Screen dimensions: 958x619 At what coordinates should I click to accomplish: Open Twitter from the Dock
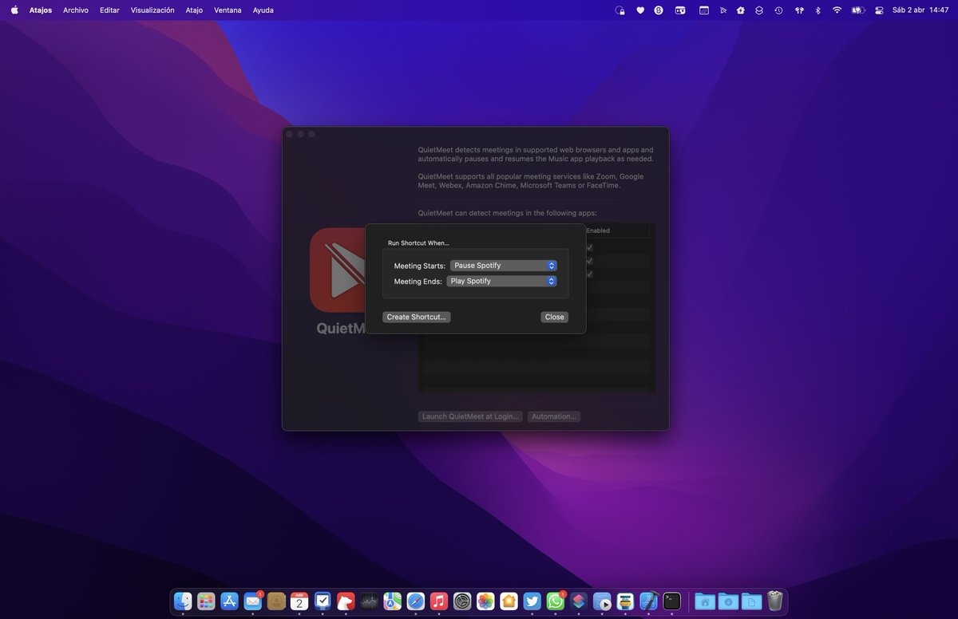532,601
